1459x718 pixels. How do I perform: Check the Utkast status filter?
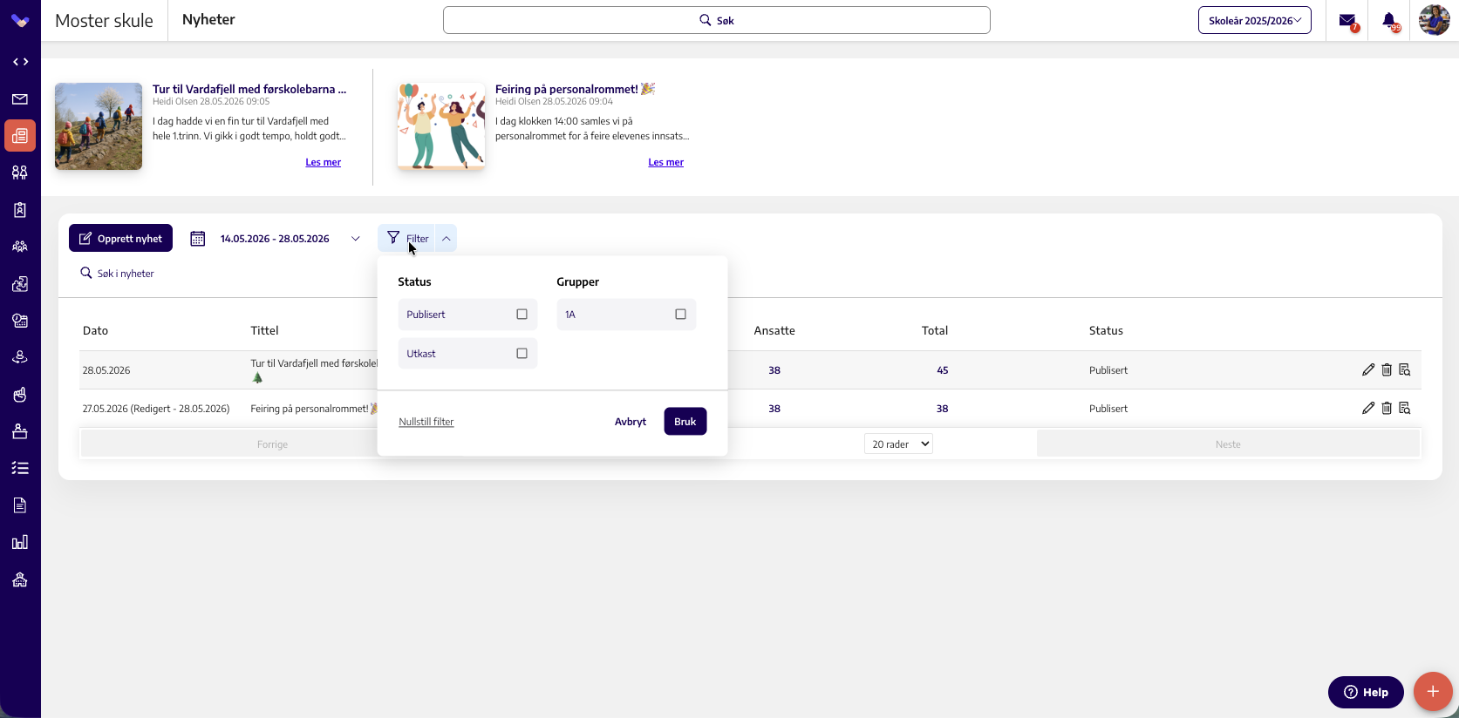[x=522, y=354]
